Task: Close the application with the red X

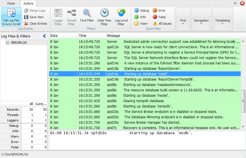Action: (x=242, y=3)
